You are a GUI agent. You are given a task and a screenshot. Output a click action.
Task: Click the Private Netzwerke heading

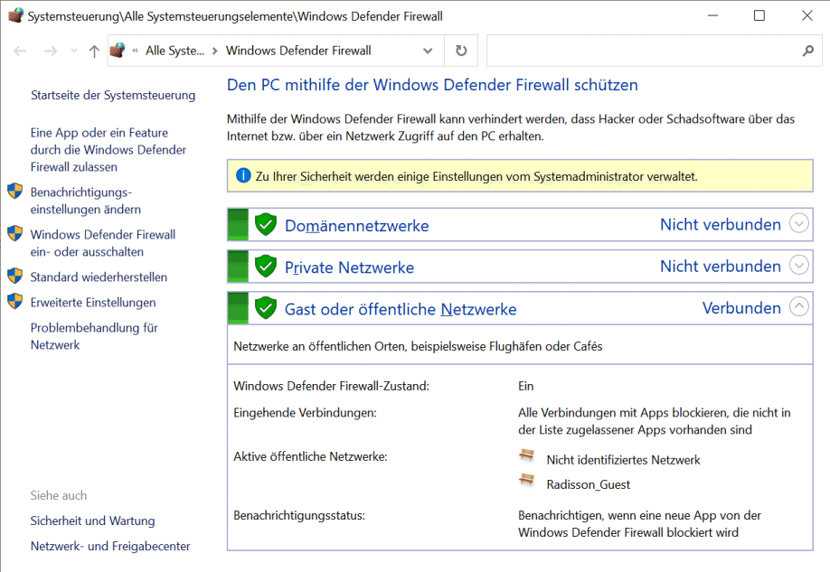click(349, 267)
